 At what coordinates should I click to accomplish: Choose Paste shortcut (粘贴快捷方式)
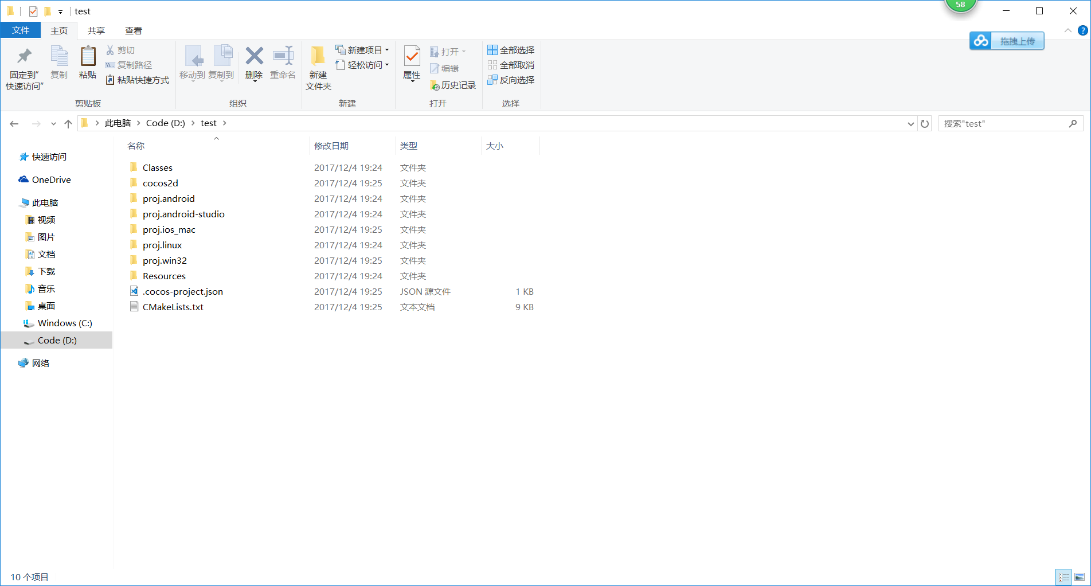click(138, 80)
